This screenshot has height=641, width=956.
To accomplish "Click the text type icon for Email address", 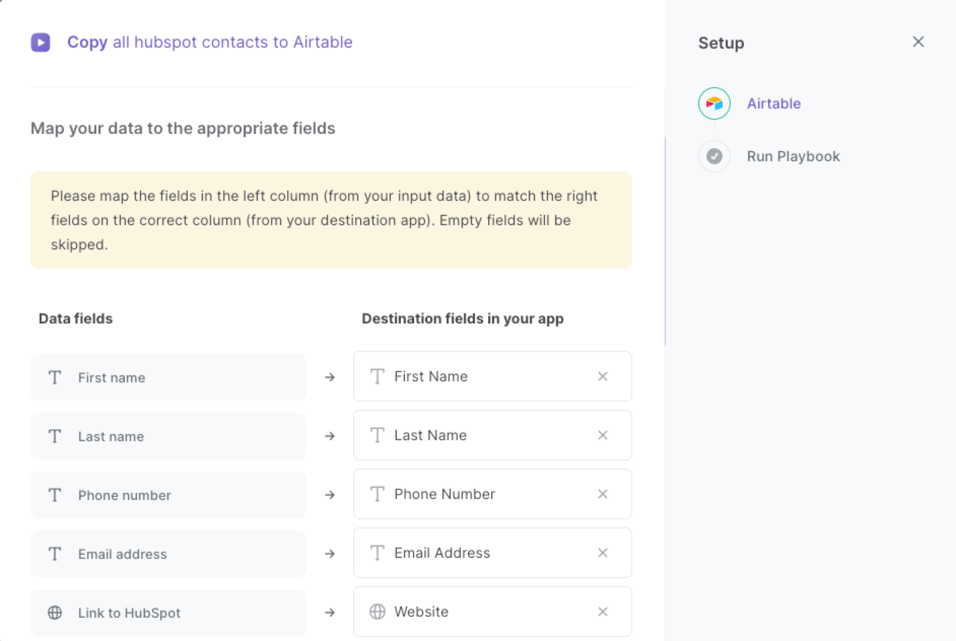I will [55, 554].
